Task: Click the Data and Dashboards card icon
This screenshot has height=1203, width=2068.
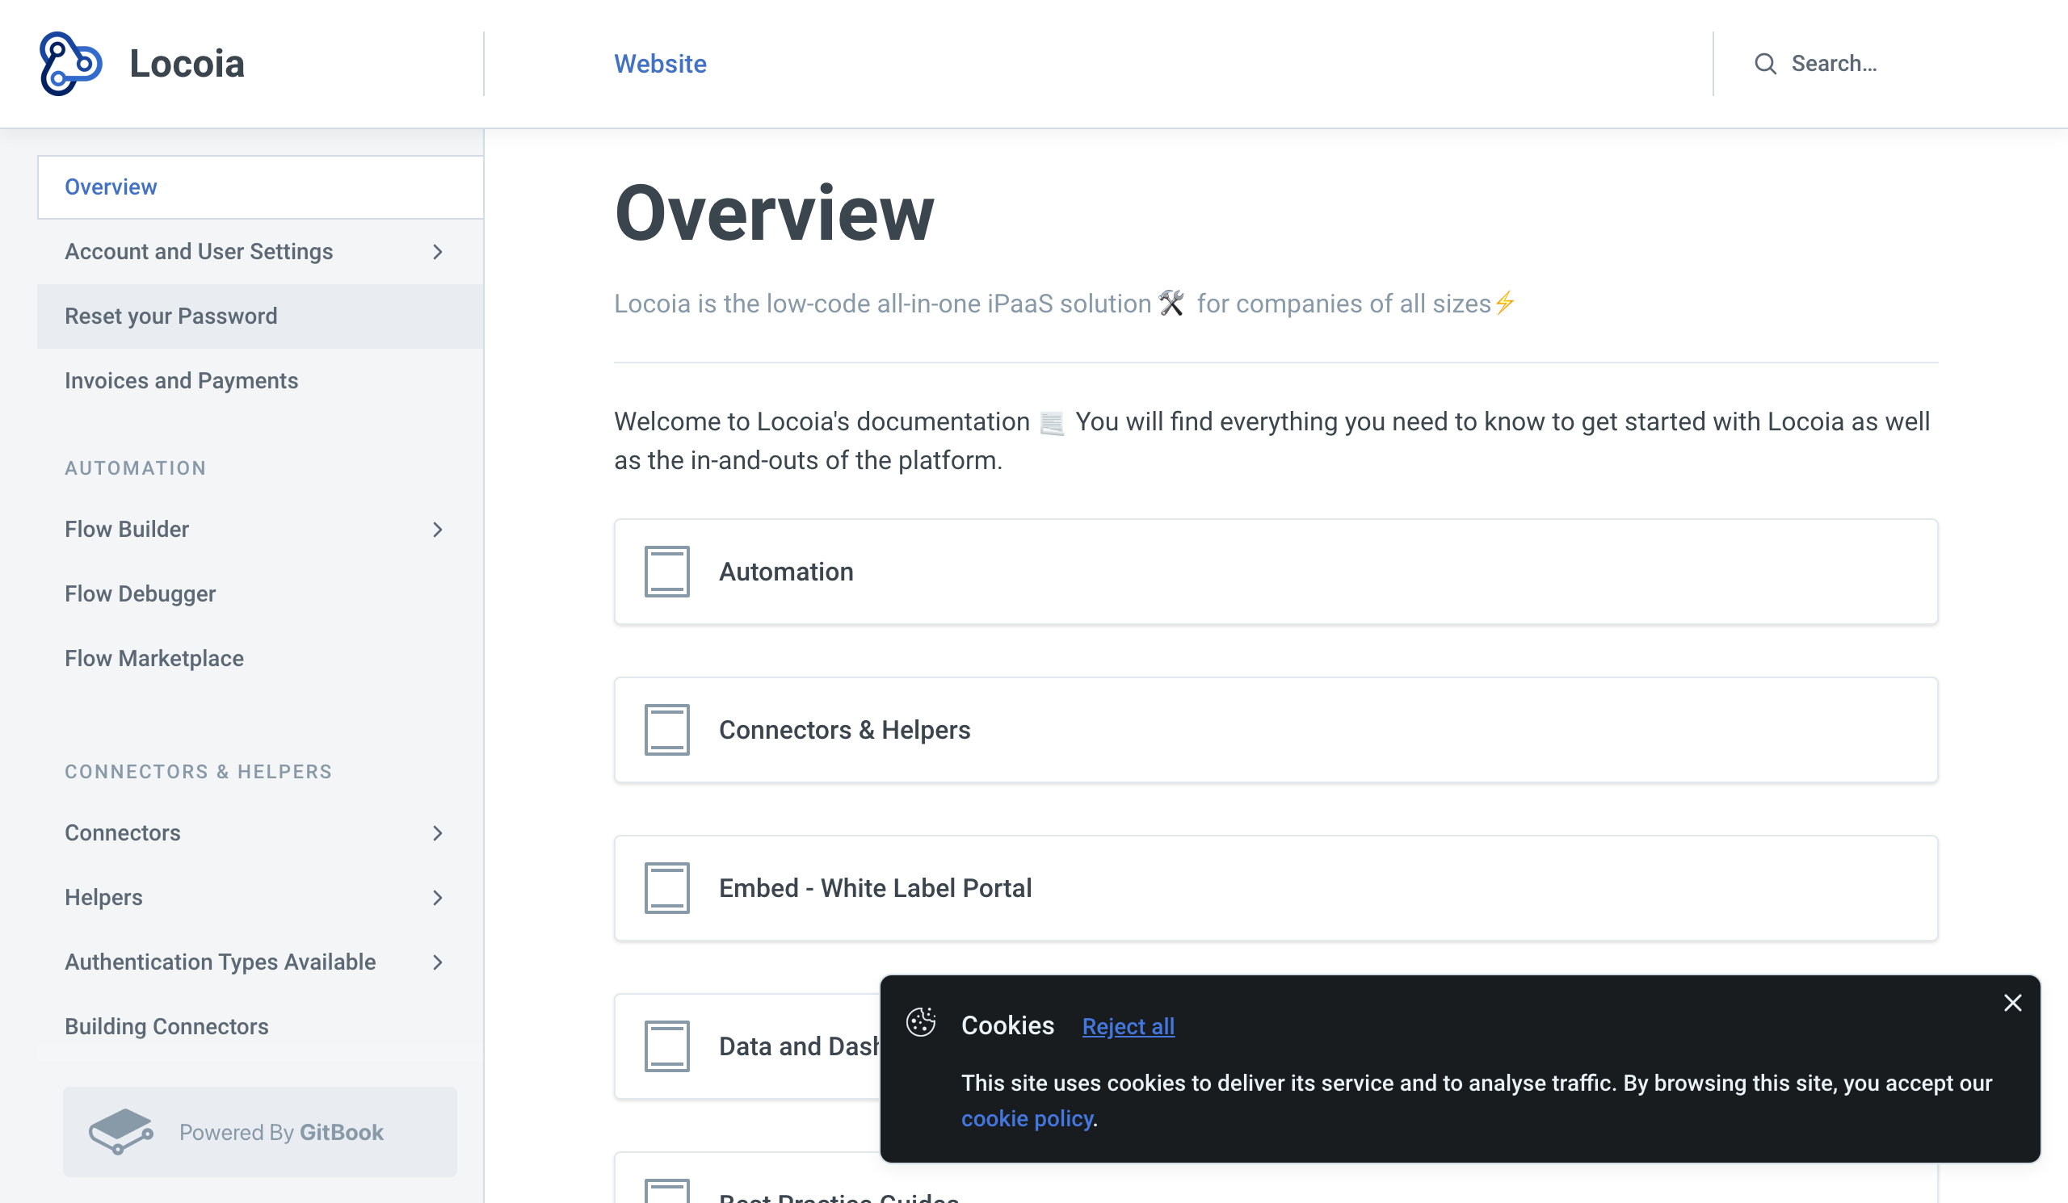Action: click(666, 1046)
